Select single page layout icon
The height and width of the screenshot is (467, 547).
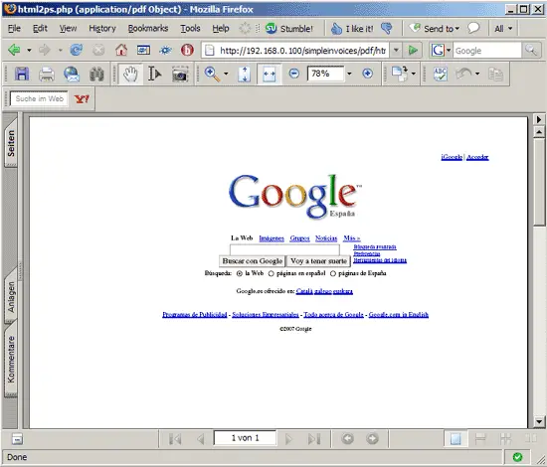coord(456,438)
